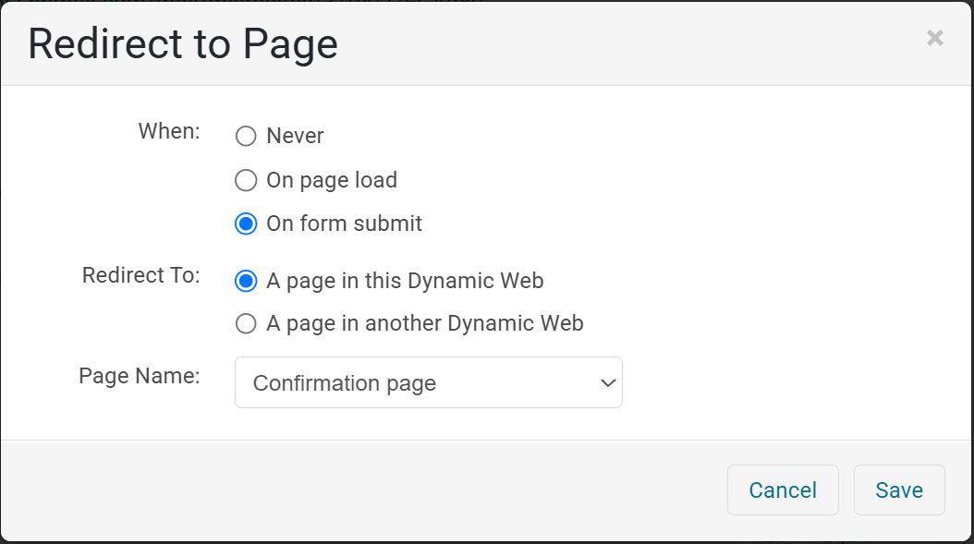Image resolution: width=974 pixels, height=544 pixels.
Task: Click the 'Page Name:' label
Action: [x=140, y=376]
